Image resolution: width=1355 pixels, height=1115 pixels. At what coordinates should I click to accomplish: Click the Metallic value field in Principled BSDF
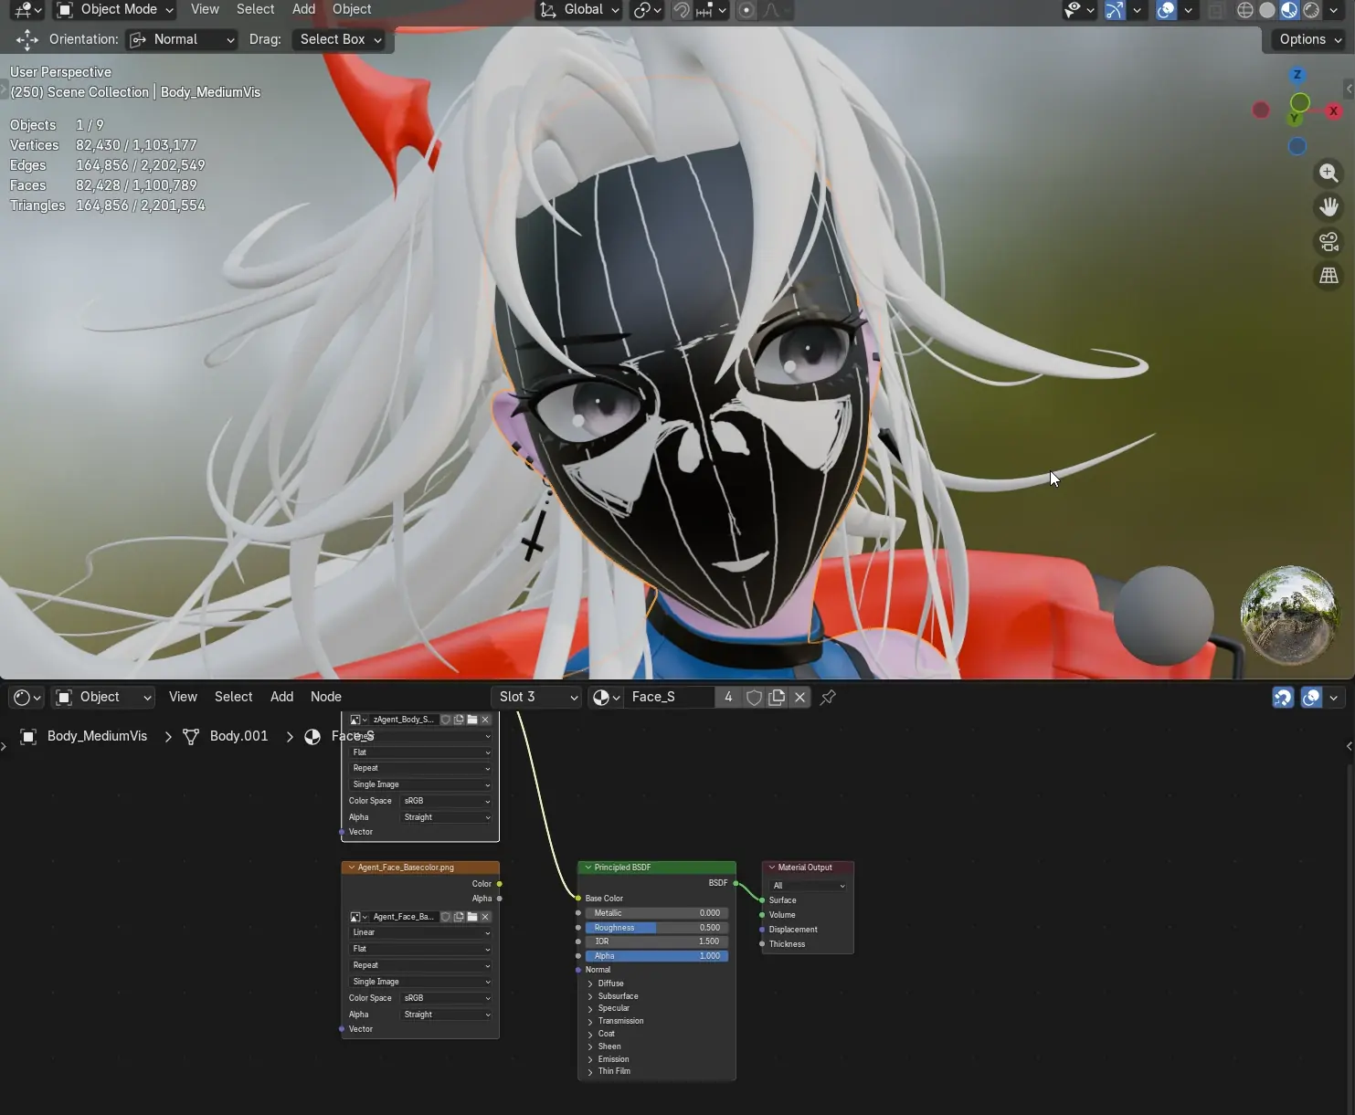tap(657, 913)
